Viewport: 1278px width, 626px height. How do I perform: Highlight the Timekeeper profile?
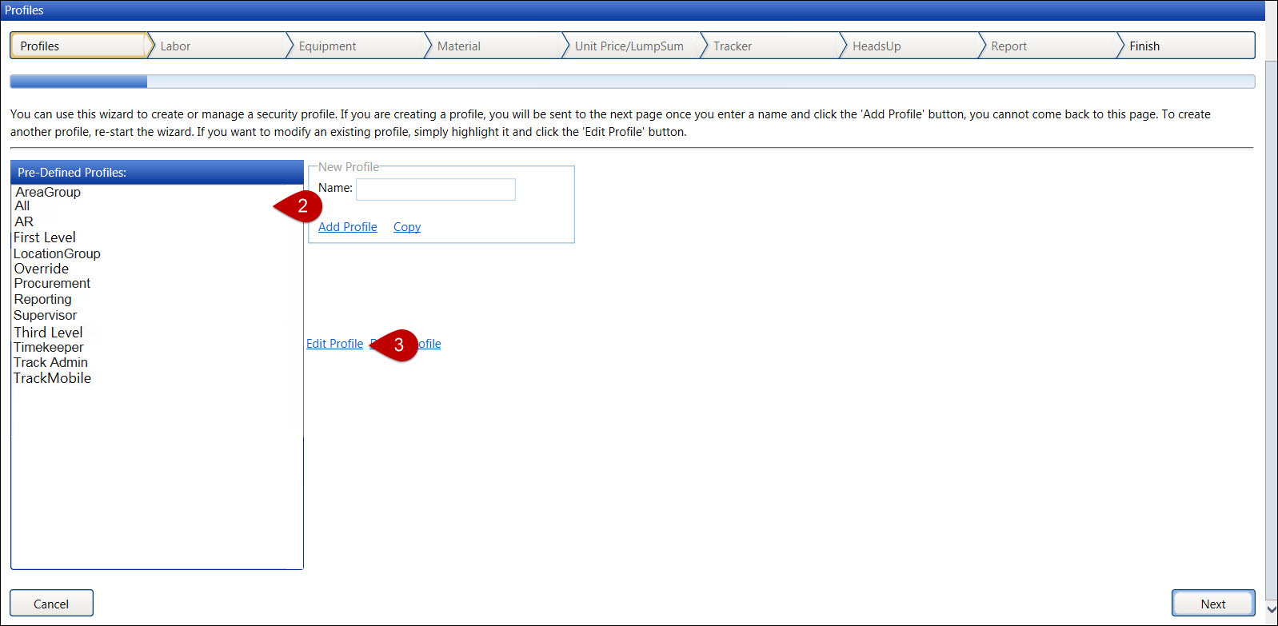pyautogui.click(x=49, y=347)
